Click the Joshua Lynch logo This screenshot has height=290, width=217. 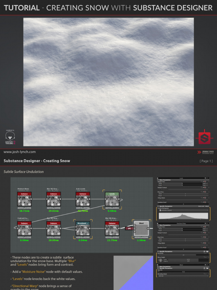pos(205,152)
